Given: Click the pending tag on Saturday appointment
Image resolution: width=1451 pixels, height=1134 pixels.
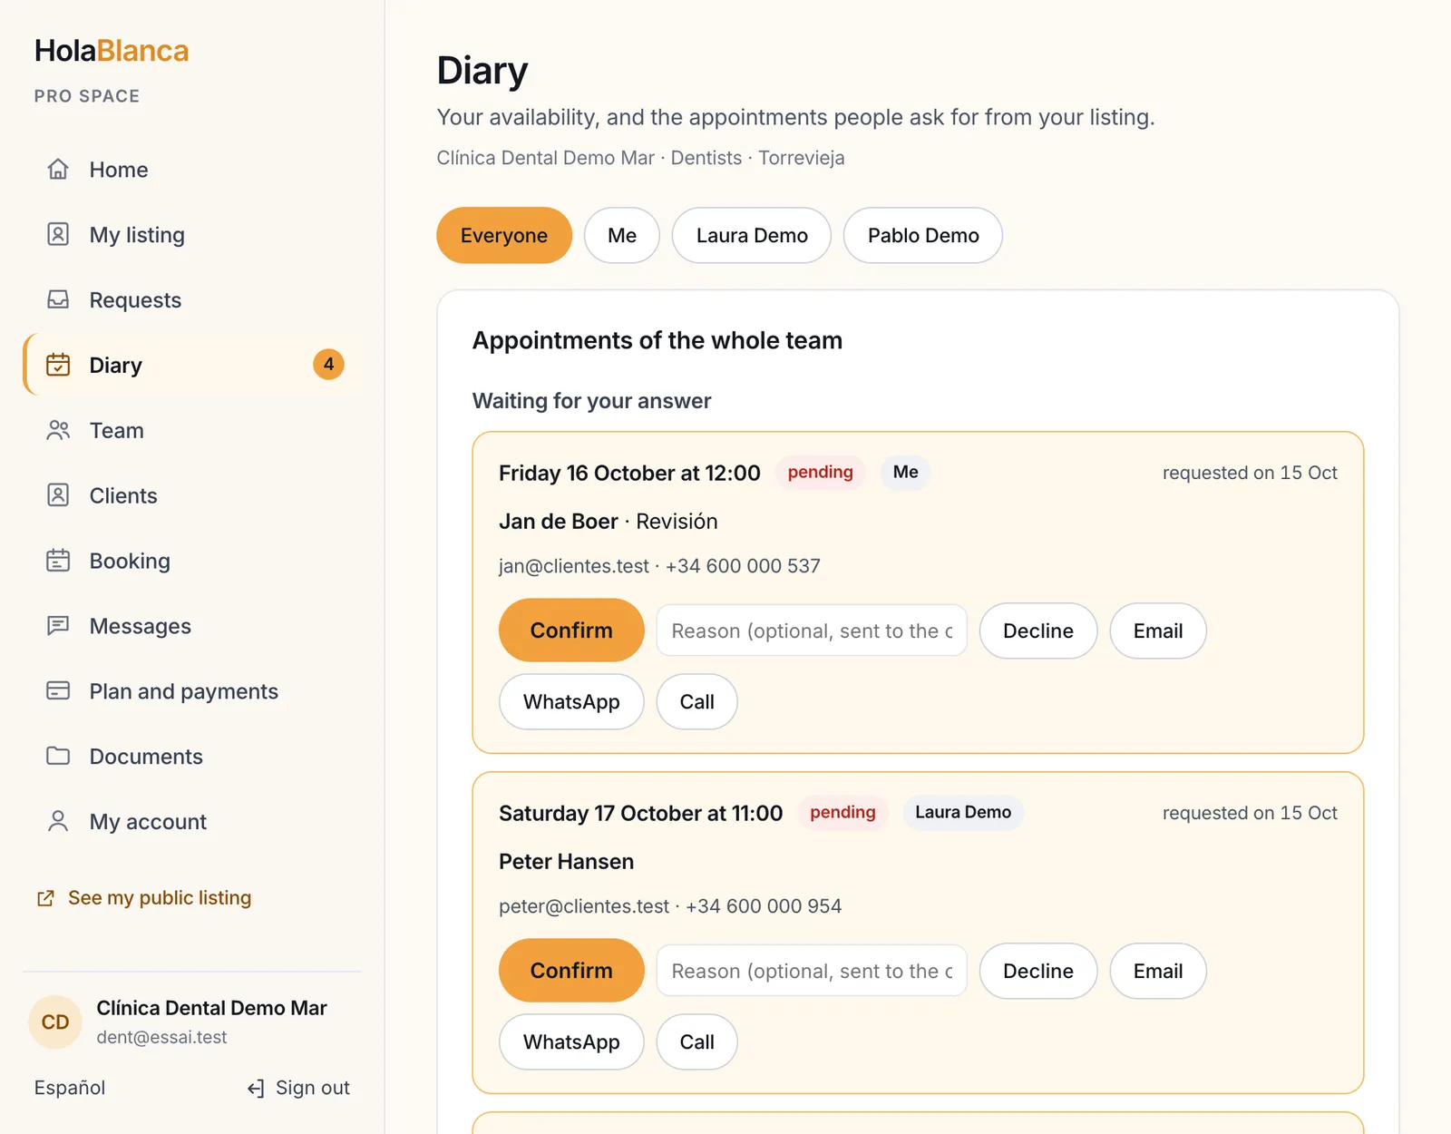Looking at the screenshot, I should pos(842,812).
